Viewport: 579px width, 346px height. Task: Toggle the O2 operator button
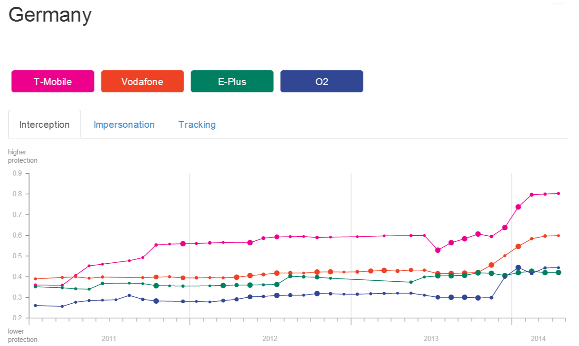click(x=322, y=81)
